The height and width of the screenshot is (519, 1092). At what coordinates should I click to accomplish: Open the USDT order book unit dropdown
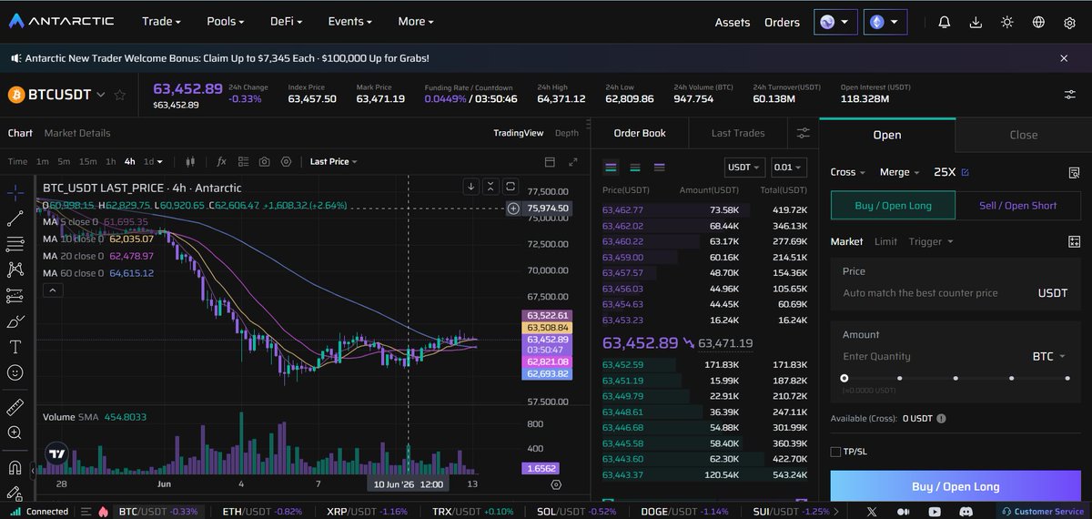click(744, 168)
